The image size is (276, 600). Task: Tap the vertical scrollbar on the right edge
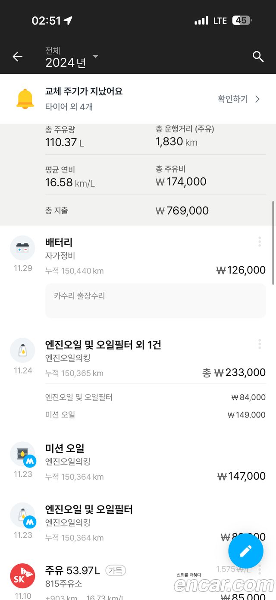click(x=273, y=242)
